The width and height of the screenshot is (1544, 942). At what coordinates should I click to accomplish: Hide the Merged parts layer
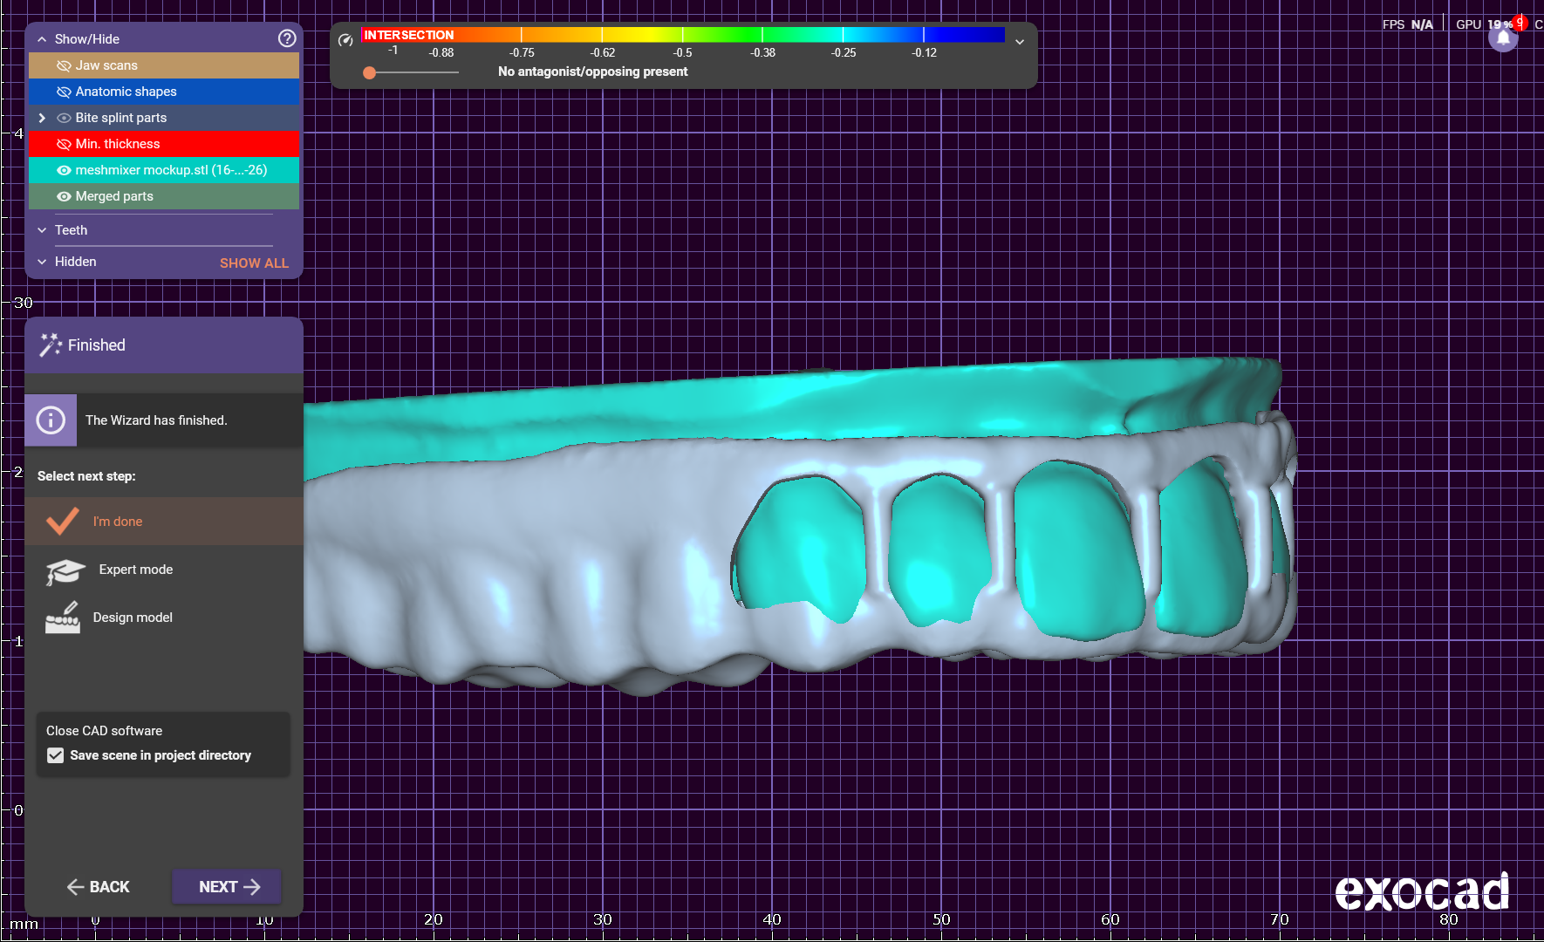[x=64, y=196]
